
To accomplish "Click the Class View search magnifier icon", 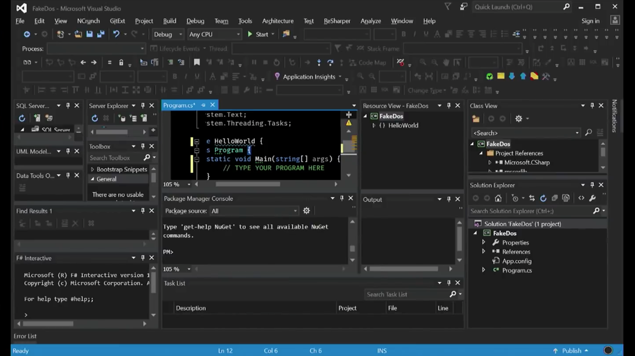I will pyautogui.click(x=588, y=133).
